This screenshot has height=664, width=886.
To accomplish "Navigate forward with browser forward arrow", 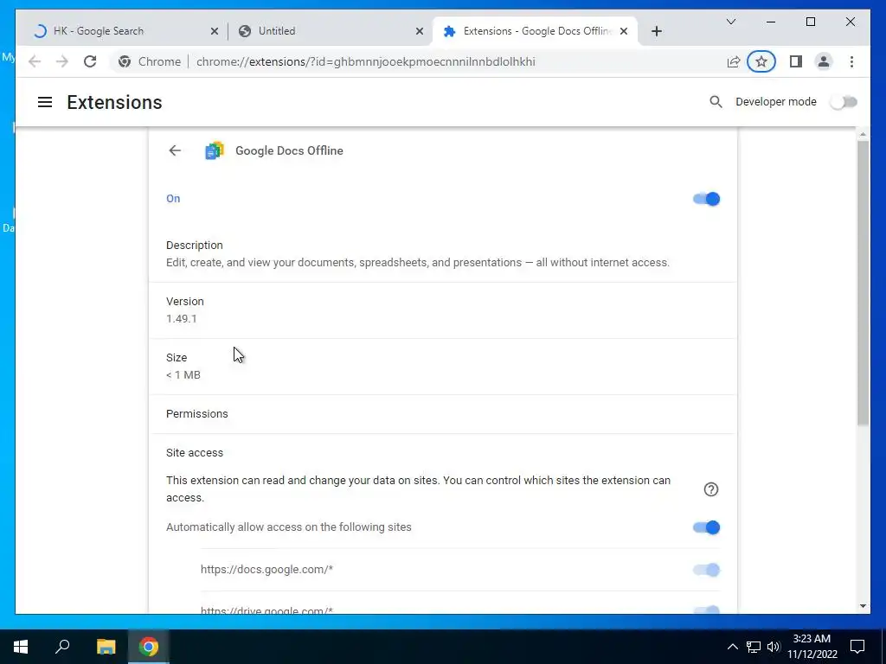I will pos(62,61).
